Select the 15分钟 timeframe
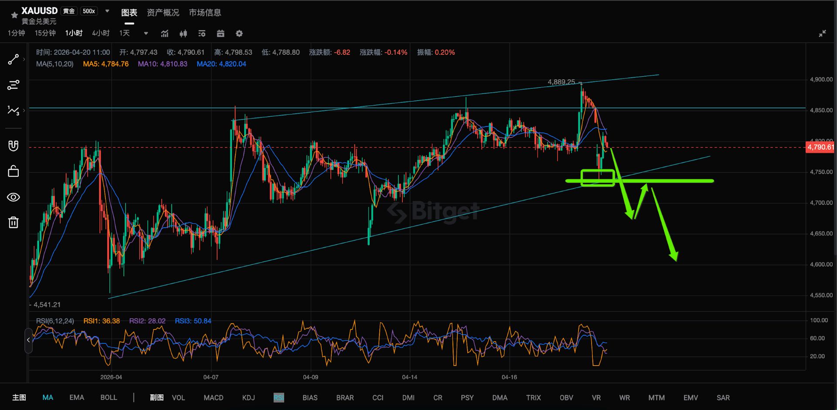 tap(45, 33)
